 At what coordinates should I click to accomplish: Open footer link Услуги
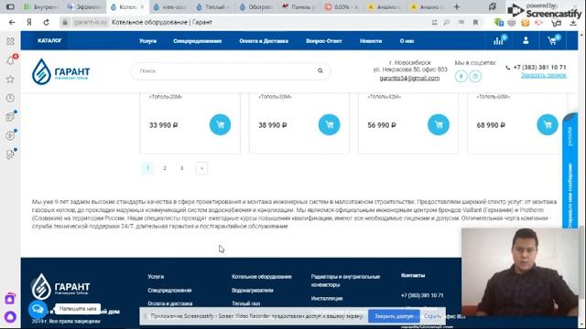[x=156, y=277]
